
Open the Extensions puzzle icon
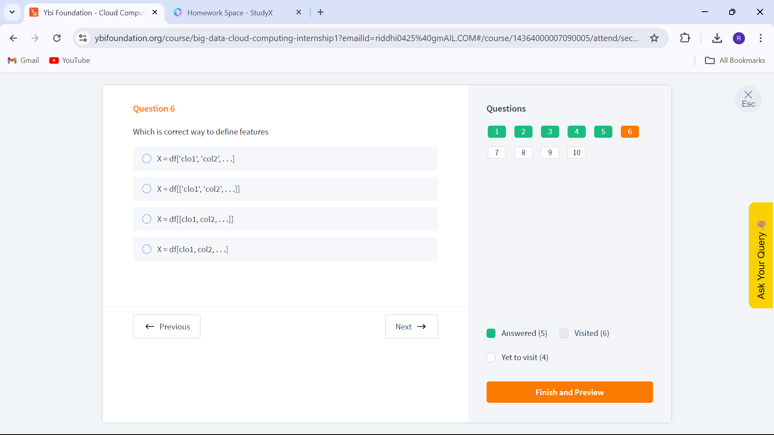(x=685, y=38)
